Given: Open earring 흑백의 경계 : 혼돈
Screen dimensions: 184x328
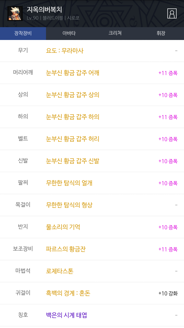Looking at the screenshot, I should click(x=68, y=293).
